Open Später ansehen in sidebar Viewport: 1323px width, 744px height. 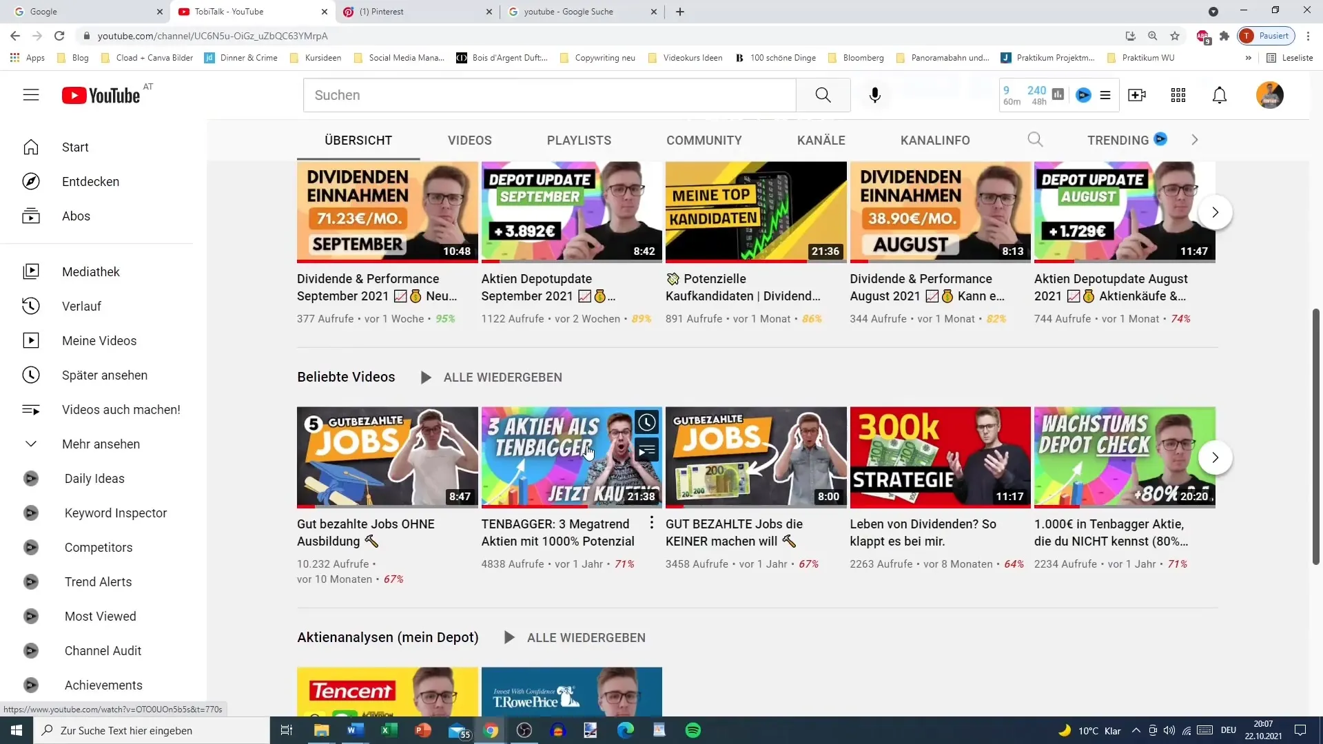[x=104, y=375]
